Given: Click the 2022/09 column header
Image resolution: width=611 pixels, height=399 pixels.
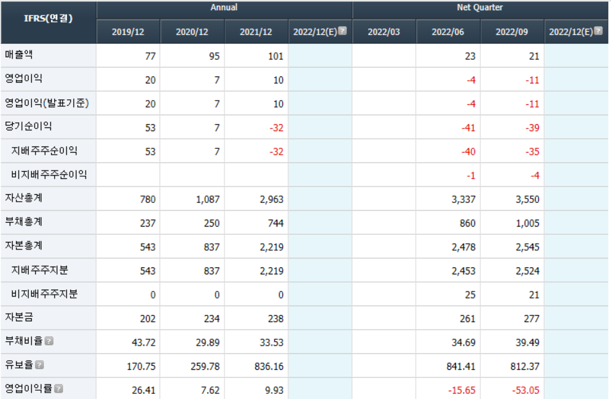Looking at the screenshot, I should [x=512, y=32].
